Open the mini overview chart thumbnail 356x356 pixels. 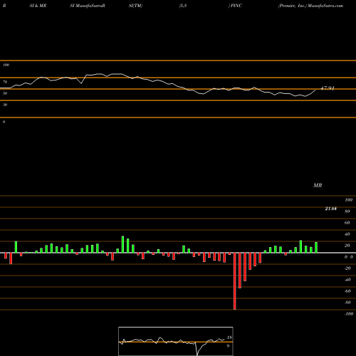click(176, 341)
